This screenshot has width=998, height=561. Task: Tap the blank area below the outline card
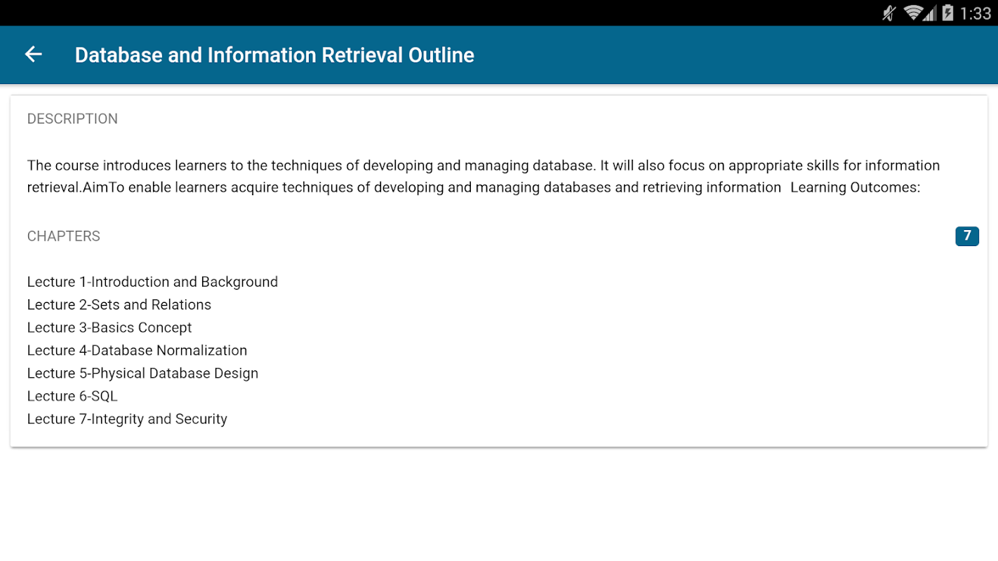498,505
